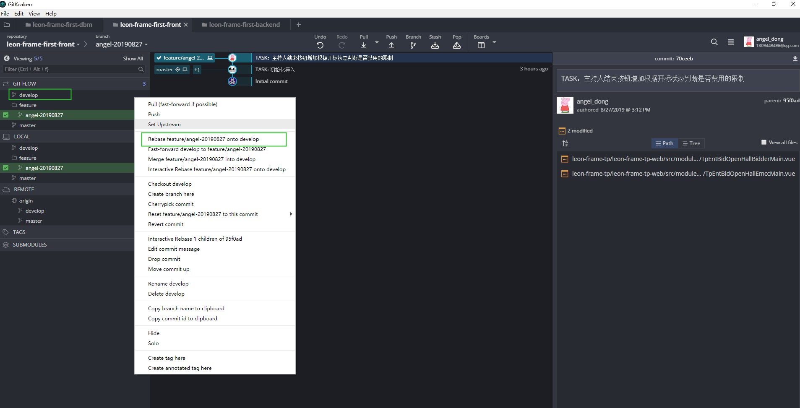Click the Pull icon in toolbar
This screenshot has height=408, width=800.
tap(364, 45)
